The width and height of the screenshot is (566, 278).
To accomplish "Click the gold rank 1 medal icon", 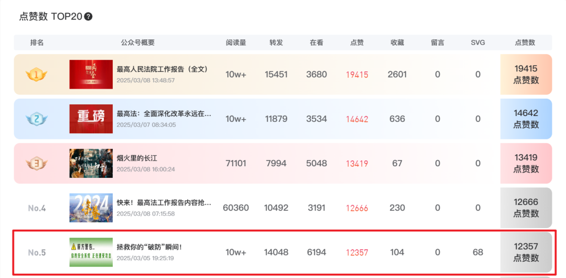I will point(37,75).
